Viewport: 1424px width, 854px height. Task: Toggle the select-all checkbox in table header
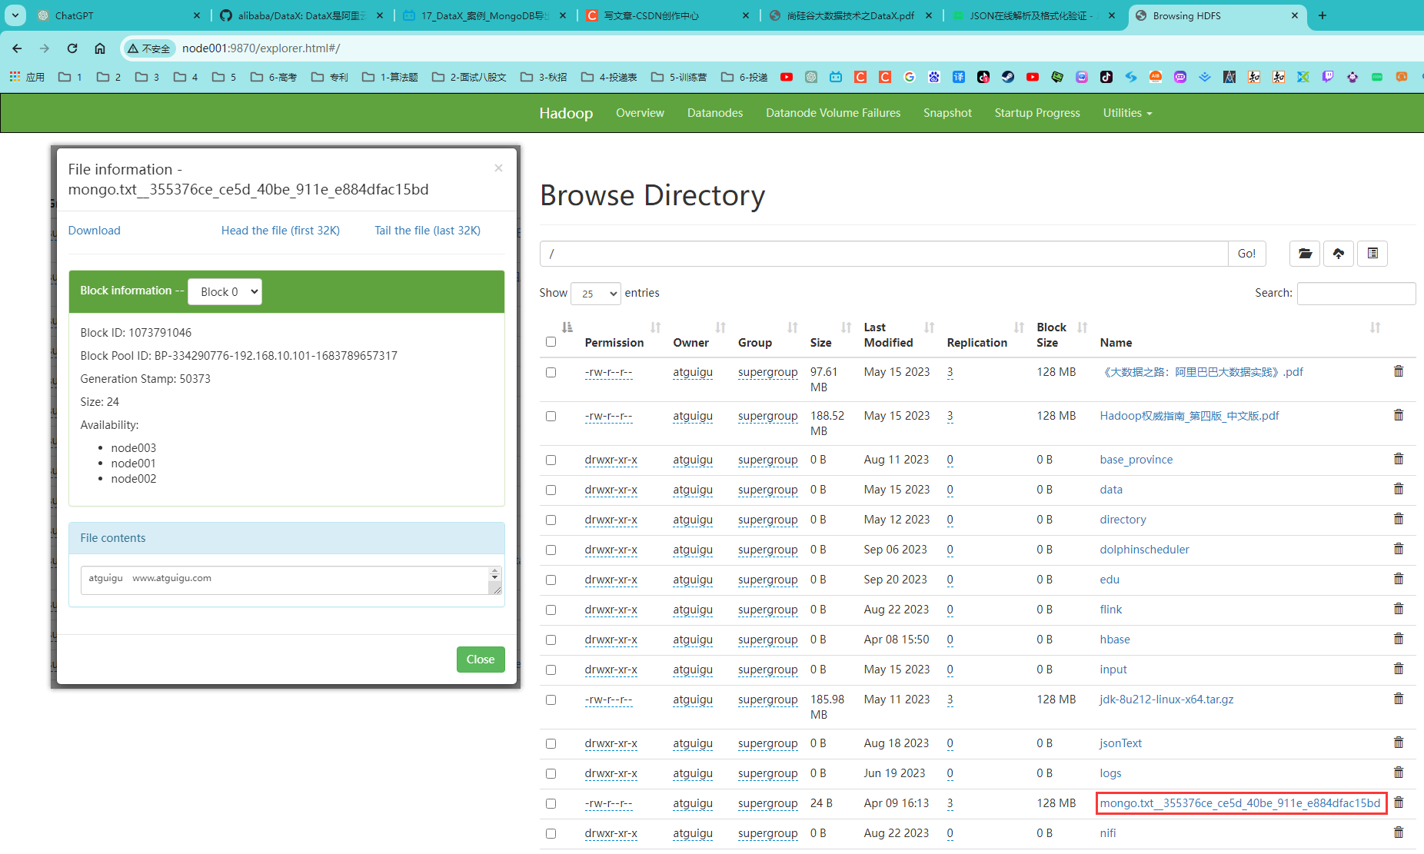[x=551, y=341]
